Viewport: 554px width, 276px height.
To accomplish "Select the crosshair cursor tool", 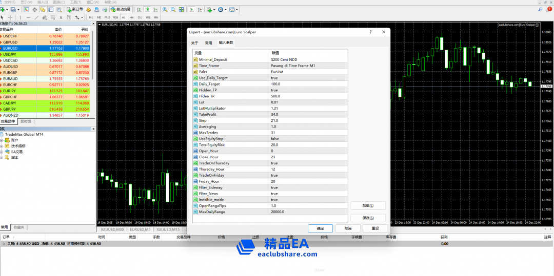I will click(x=10, y=17).
